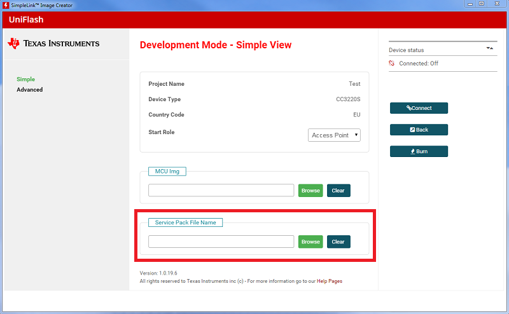
Task: Click the Texas Instruments logo
Action: click(x=53, y=43)
